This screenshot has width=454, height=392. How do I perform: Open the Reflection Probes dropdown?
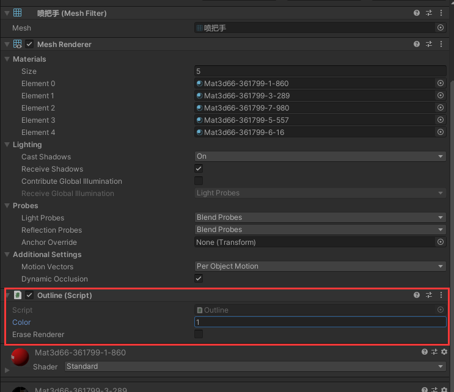[x=320, y=230]
